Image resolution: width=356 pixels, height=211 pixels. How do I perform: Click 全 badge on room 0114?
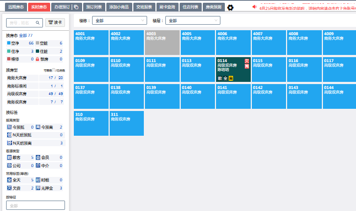pos(225,79)
